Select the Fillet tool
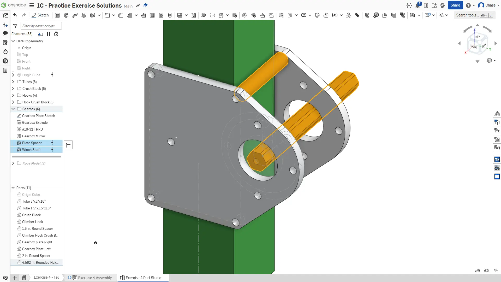This screenshot has height=282, width=501. tap(107, 15)
